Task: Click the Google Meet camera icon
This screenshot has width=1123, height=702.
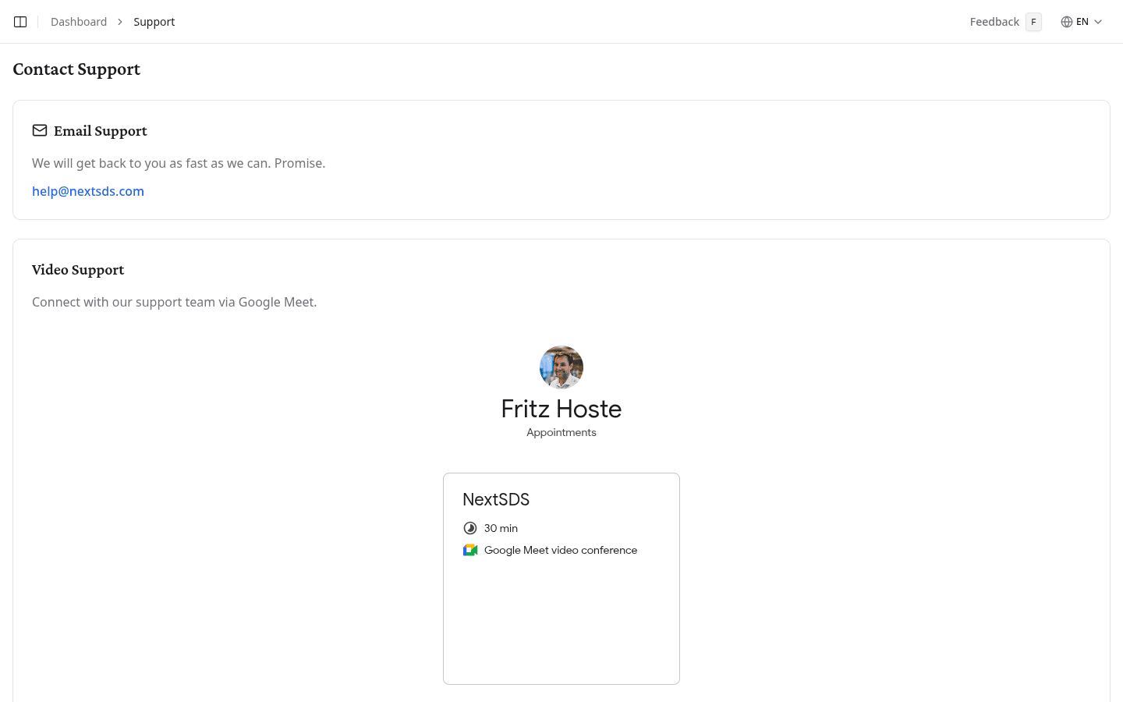Action: (470, 550)
